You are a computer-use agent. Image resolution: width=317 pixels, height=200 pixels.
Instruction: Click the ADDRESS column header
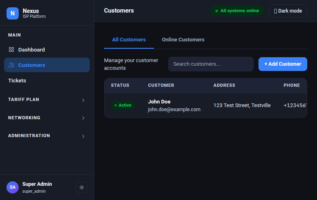224,85
